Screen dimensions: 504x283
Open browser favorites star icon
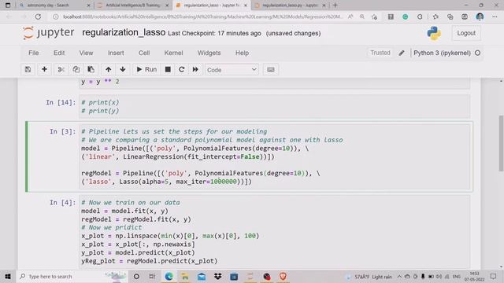pos(435,17)
